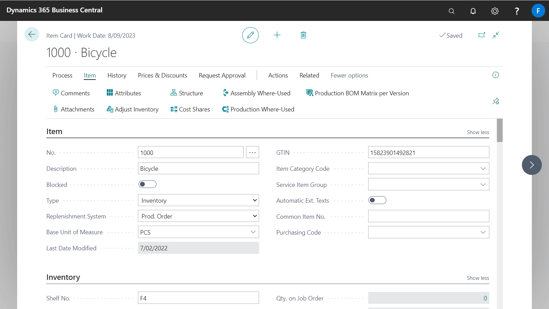Open Service Item Group dropdown

pos(483,185)
